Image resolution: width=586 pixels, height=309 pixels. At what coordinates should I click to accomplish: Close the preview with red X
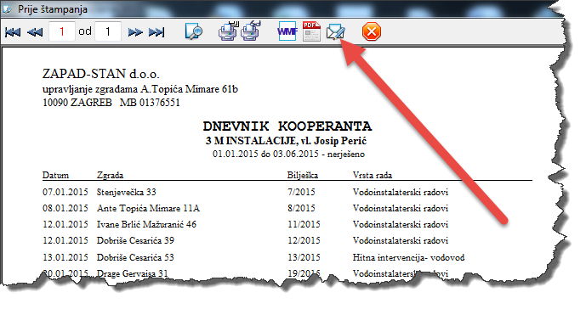coord(372,31)
